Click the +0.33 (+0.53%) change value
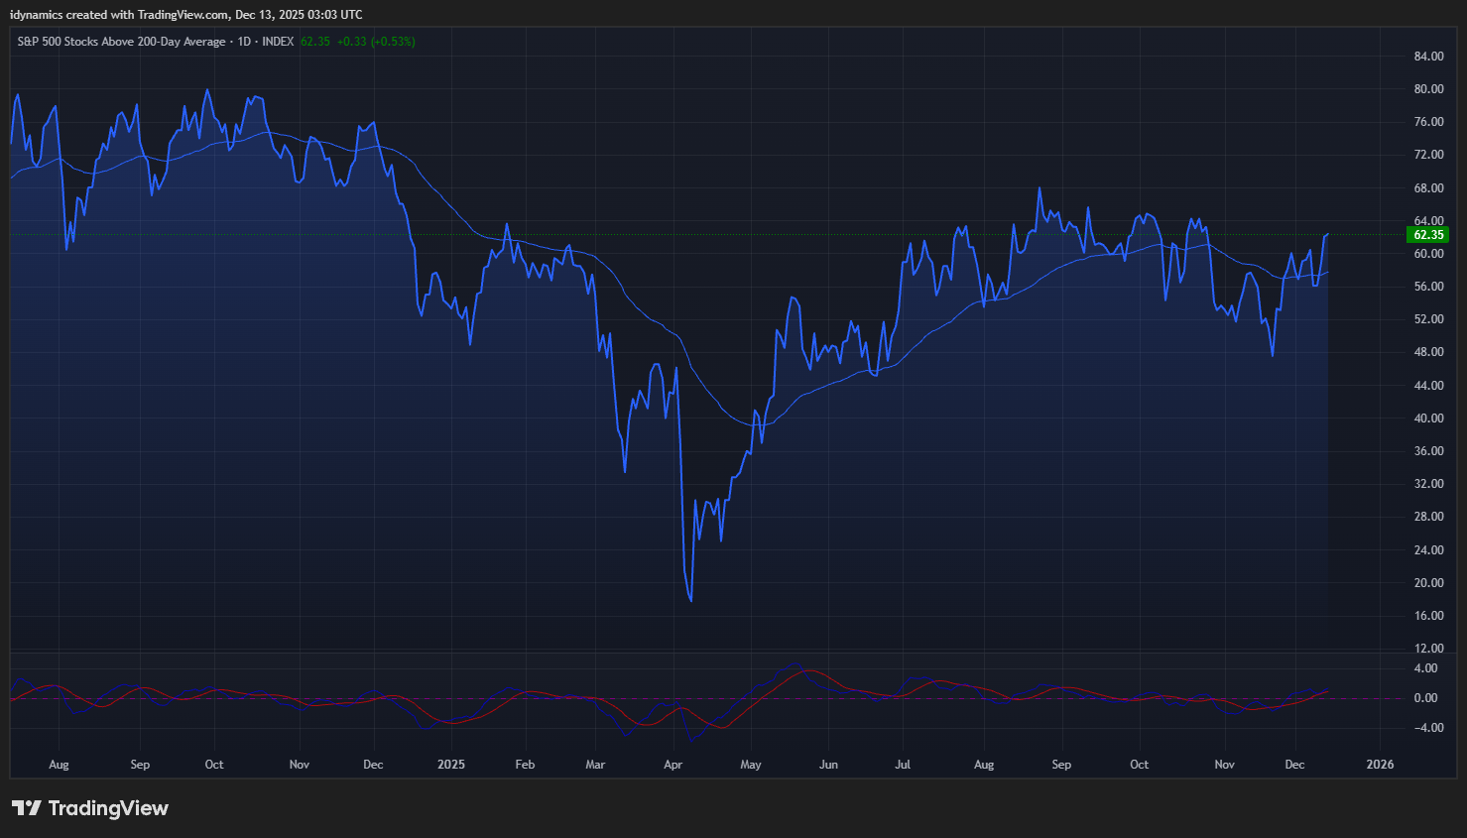 pos(376,42)
